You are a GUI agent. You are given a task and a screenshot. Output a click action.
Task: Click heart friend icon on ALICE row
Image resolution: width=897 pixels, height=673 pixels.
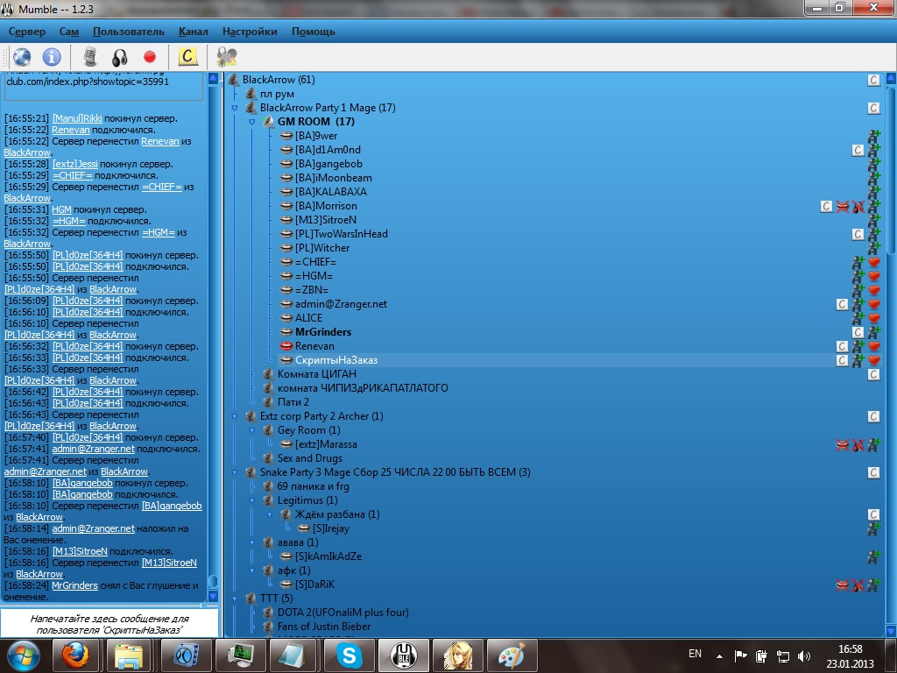point(874,318)
